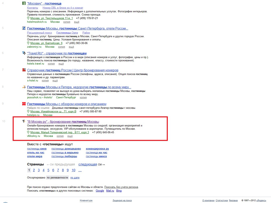Viewport: 271px width, 203px height.
Task: Select по релевантности sorting option
Action: point(57,178)
